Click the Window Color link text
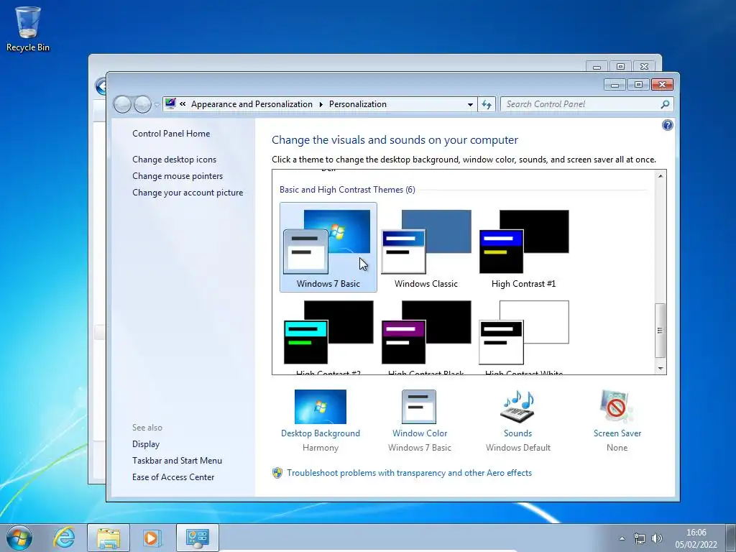The width and height of the screenshot is (736, 552). click(420, 433)
